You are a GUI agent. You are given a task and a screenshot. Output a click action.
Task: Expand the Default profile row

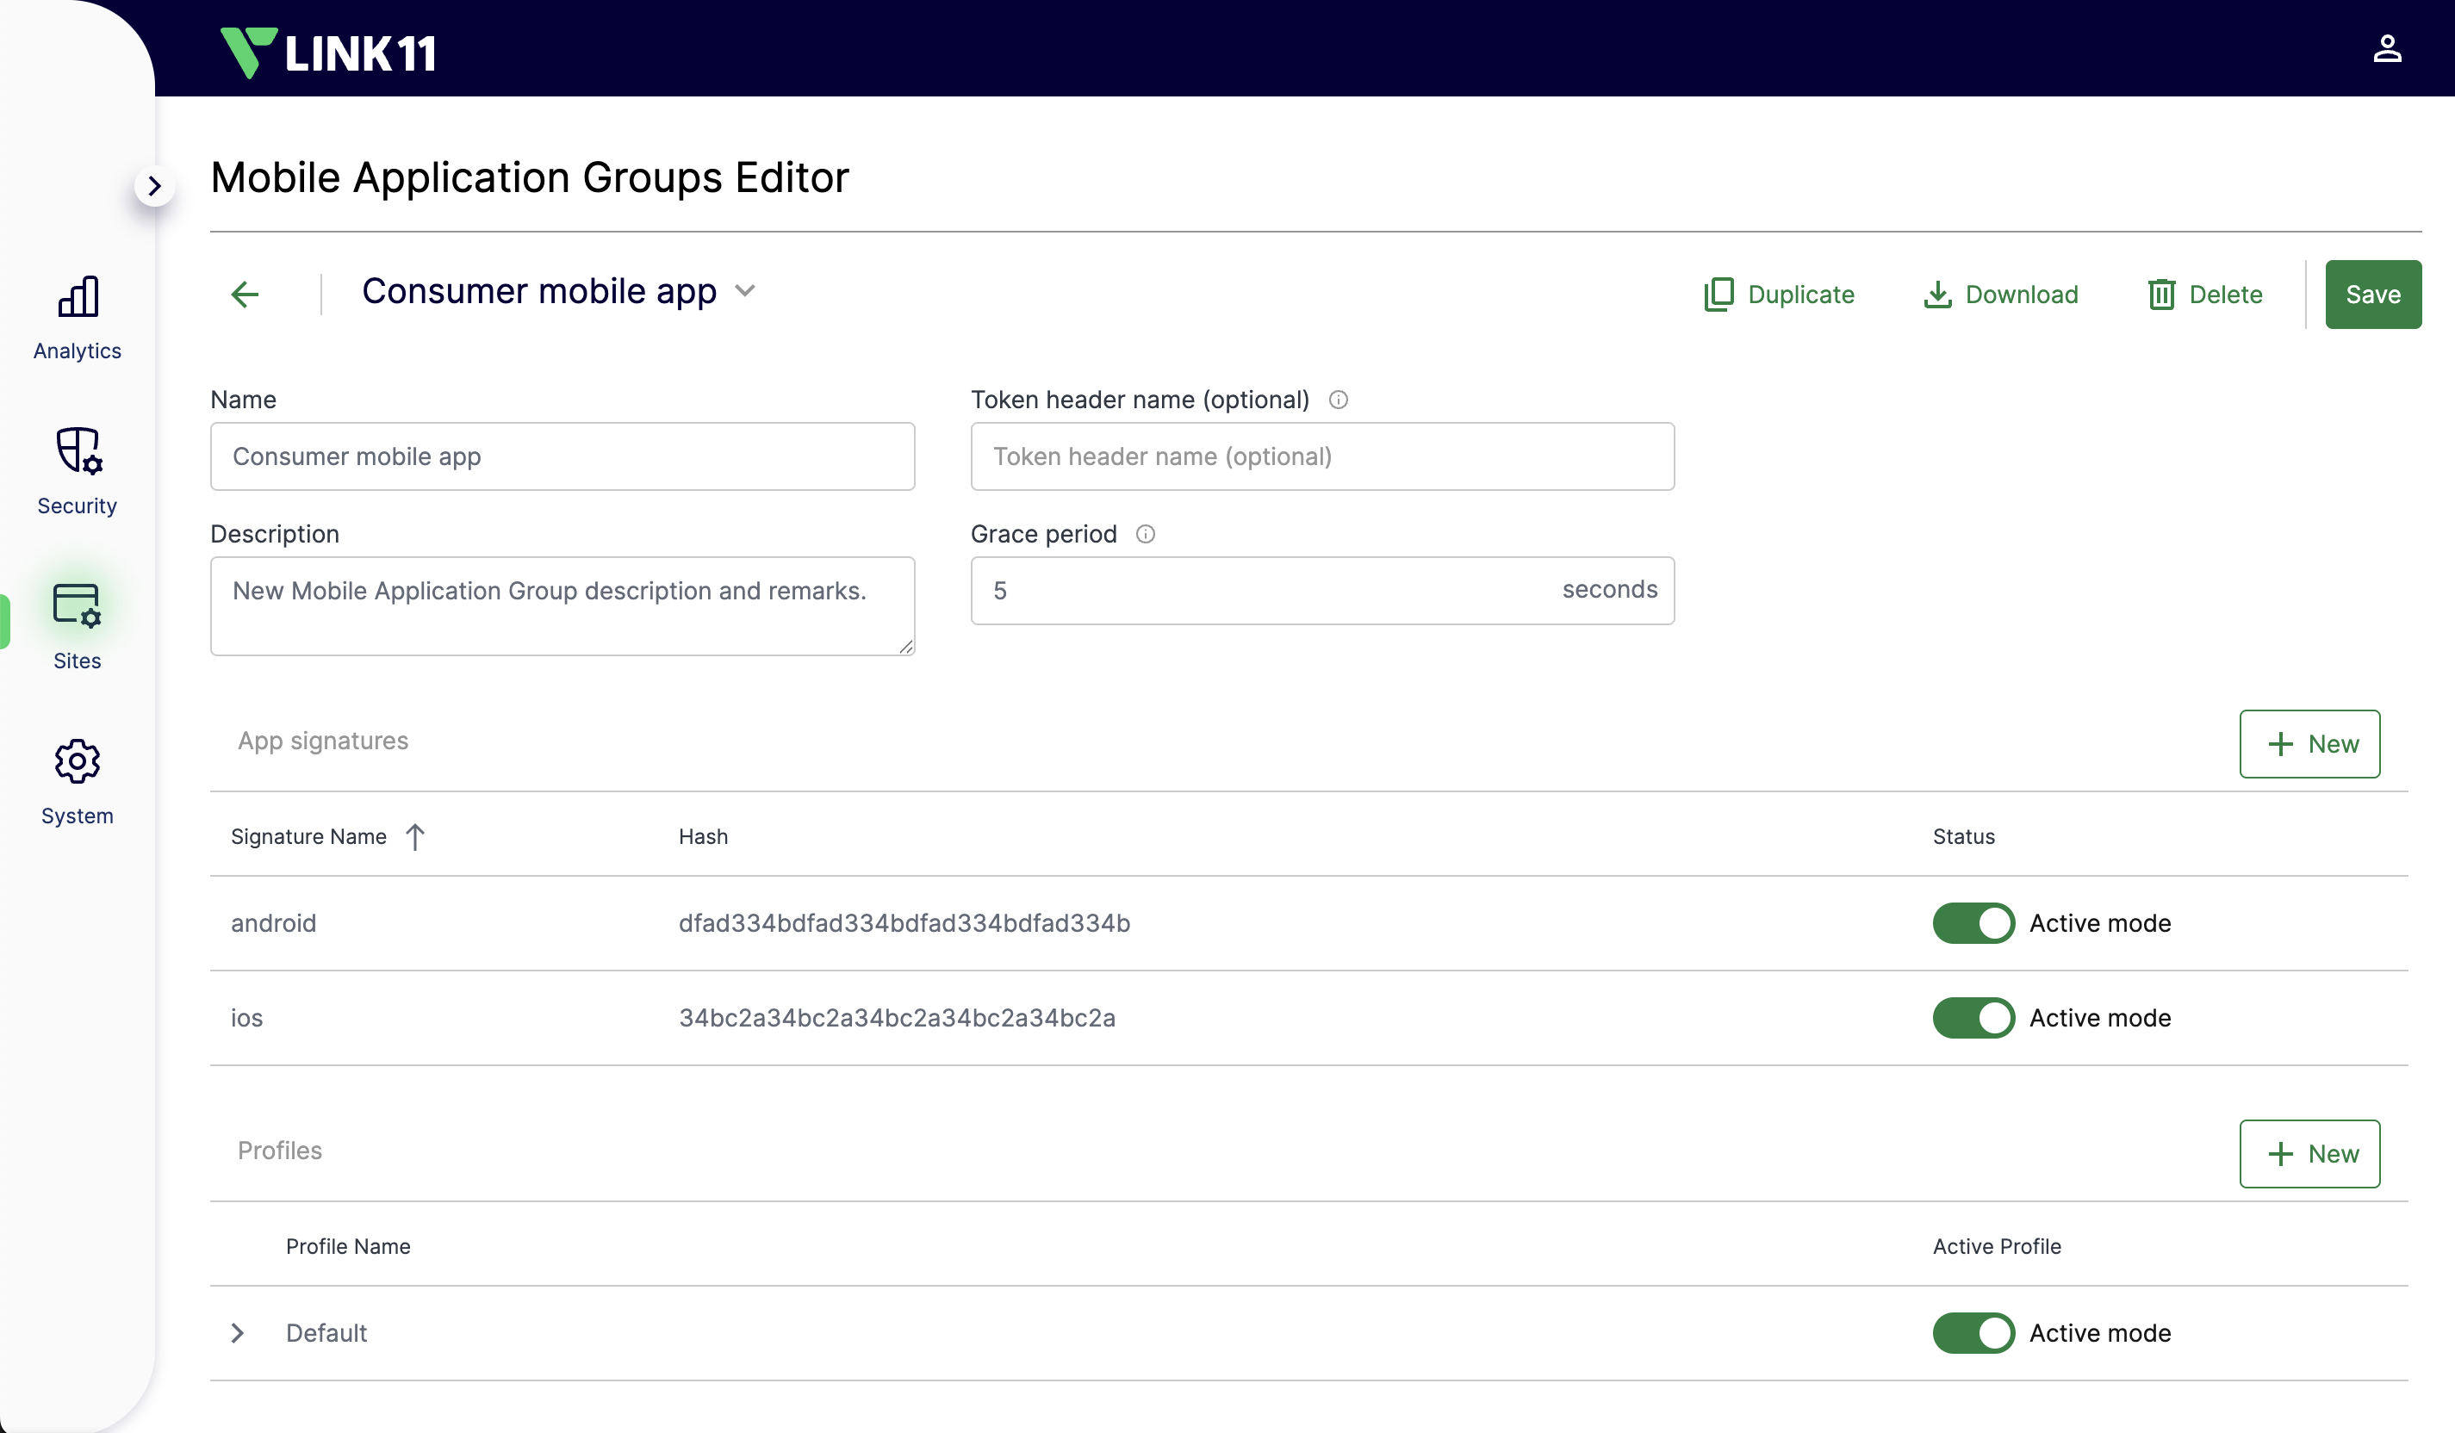pos(238,1331)
